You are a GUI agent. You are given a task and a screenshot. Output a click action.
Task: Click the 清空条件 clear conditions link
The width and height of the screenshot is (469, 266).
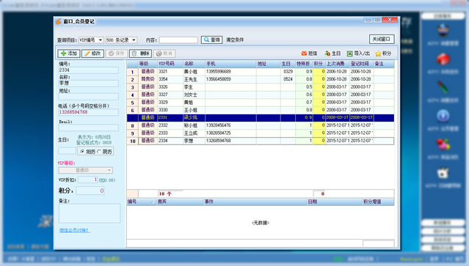coord(235,40)
